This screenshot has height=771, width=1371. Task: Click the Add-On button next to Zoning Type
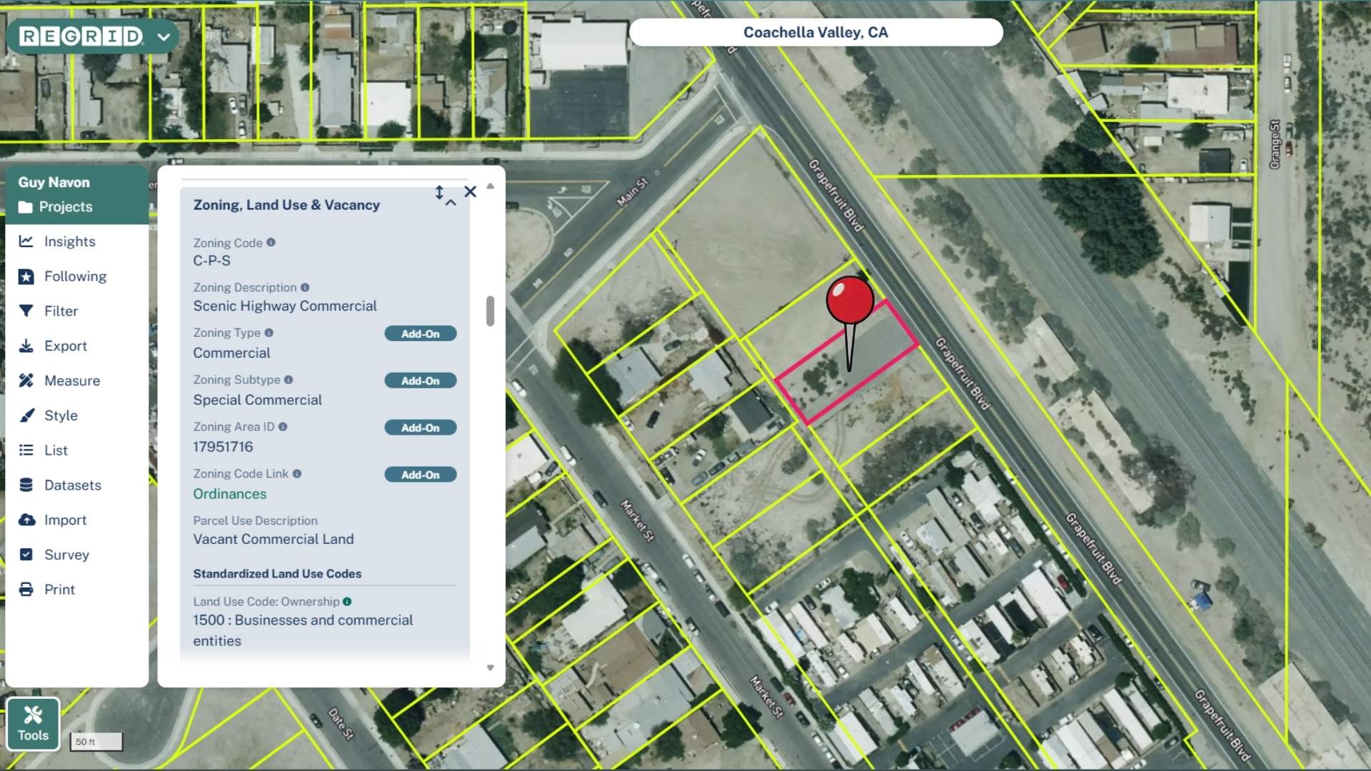pos(420,333)
